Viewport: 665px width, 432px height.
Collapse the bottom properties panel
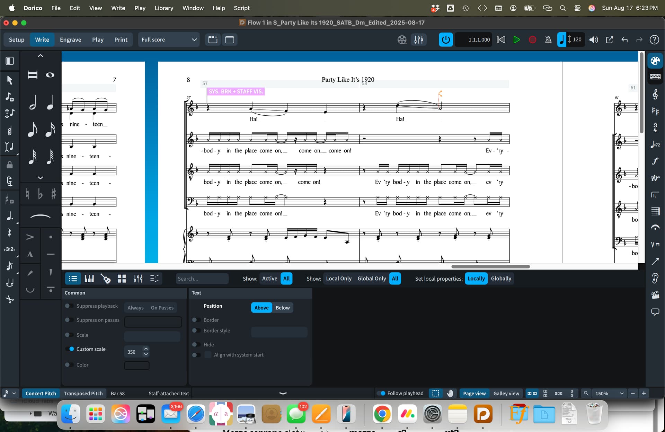pos(283,393)
